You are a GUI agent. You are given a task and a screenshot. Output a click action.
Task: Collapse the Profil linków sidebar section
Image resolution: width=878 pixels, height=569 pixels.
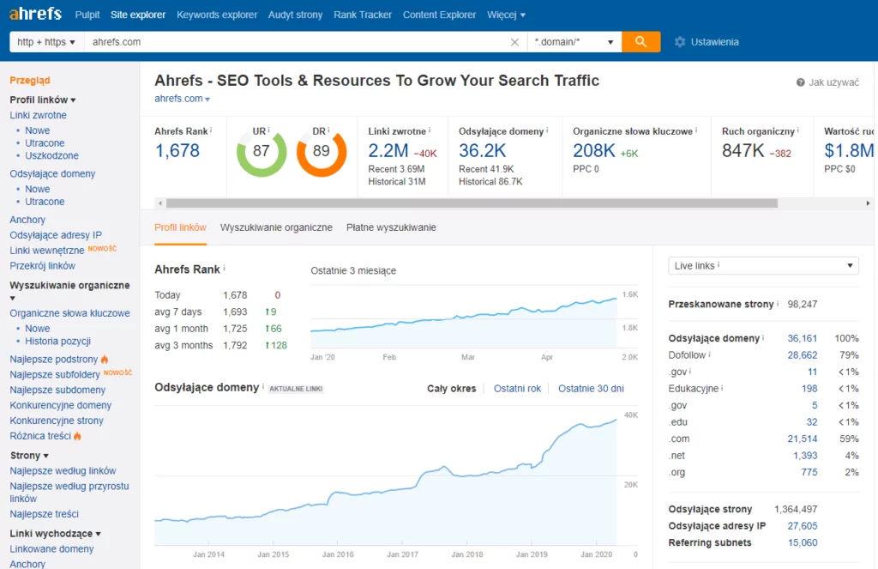coord(43,100)
